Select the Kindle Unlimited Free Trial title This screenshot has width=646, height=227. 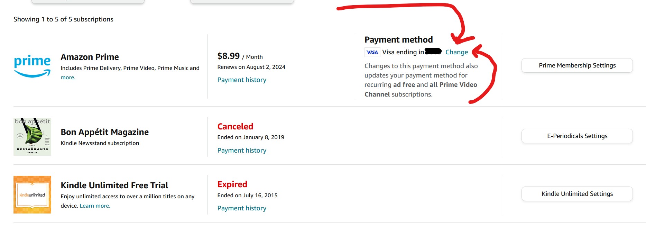(114, 185)
